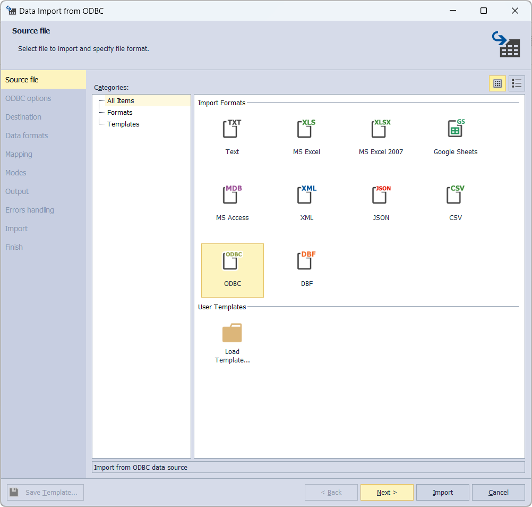Click the ODBC format tile

[x=232, y=268]
